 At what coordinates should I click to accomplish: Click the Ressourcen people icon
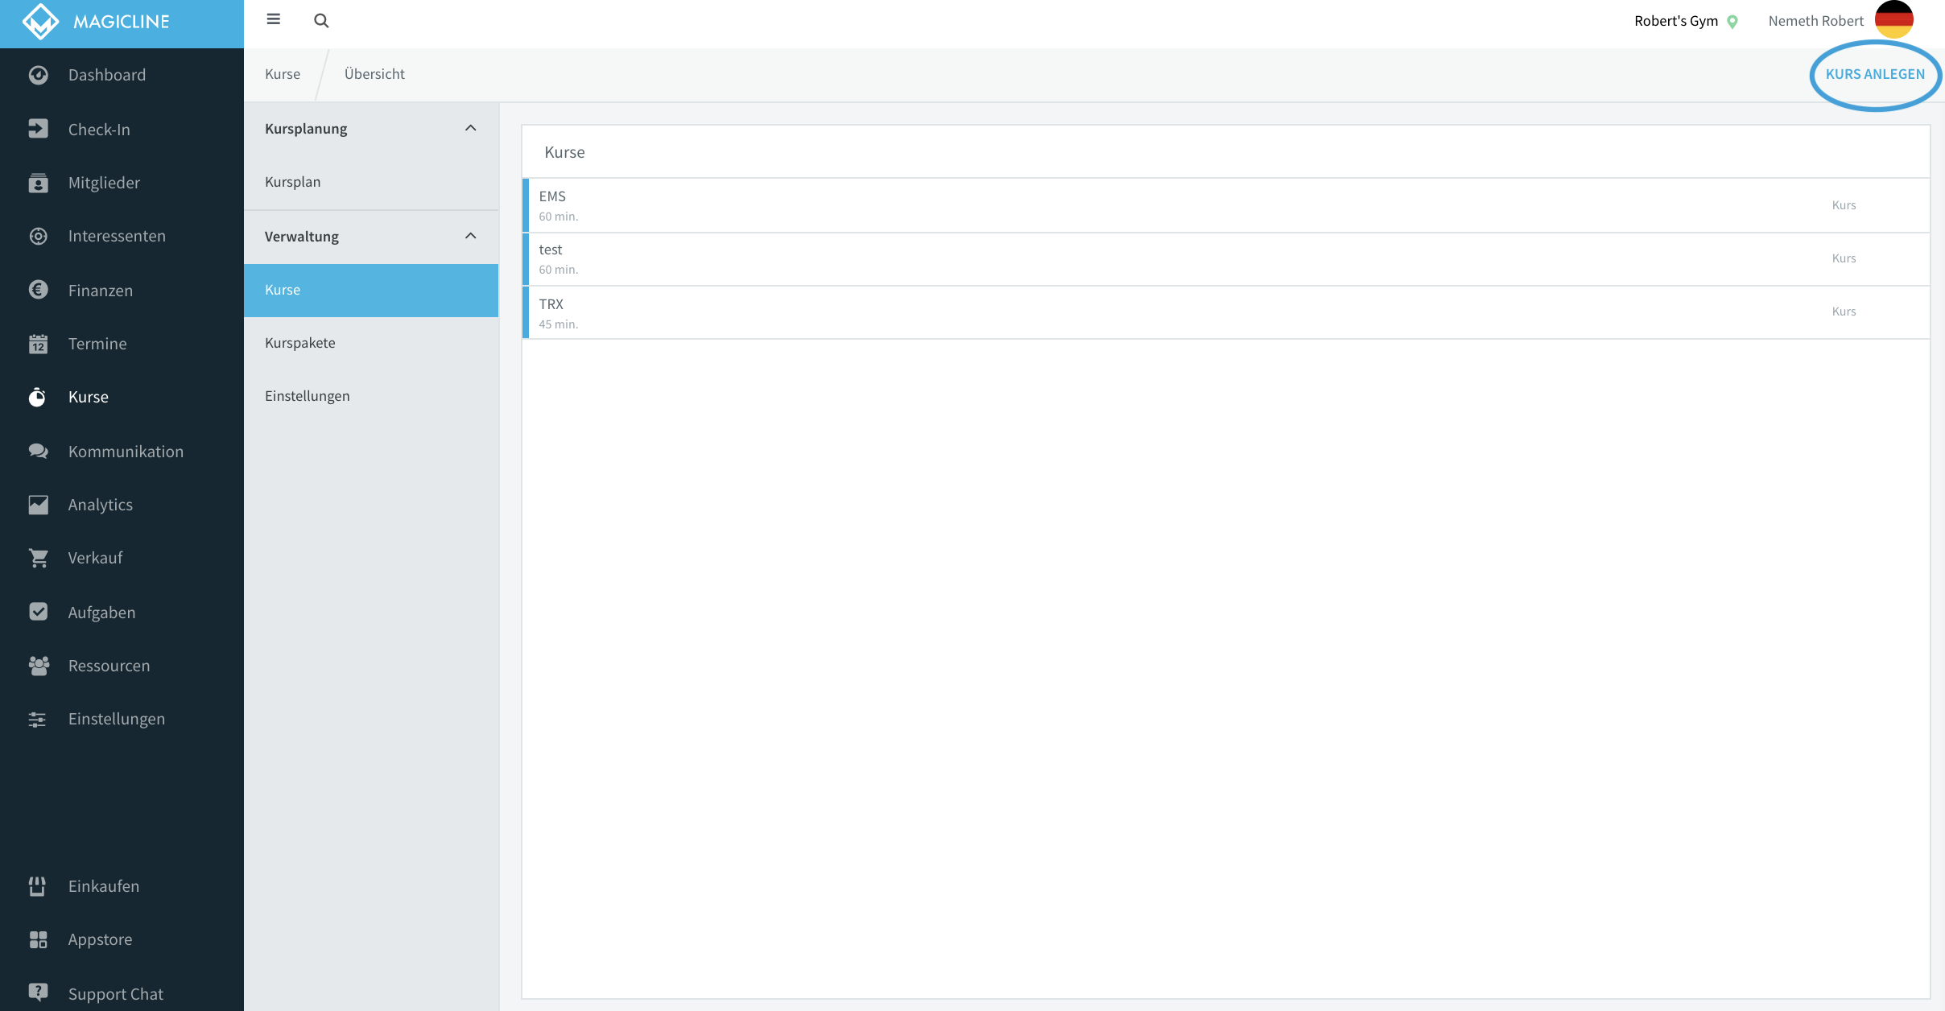[38, 666]
